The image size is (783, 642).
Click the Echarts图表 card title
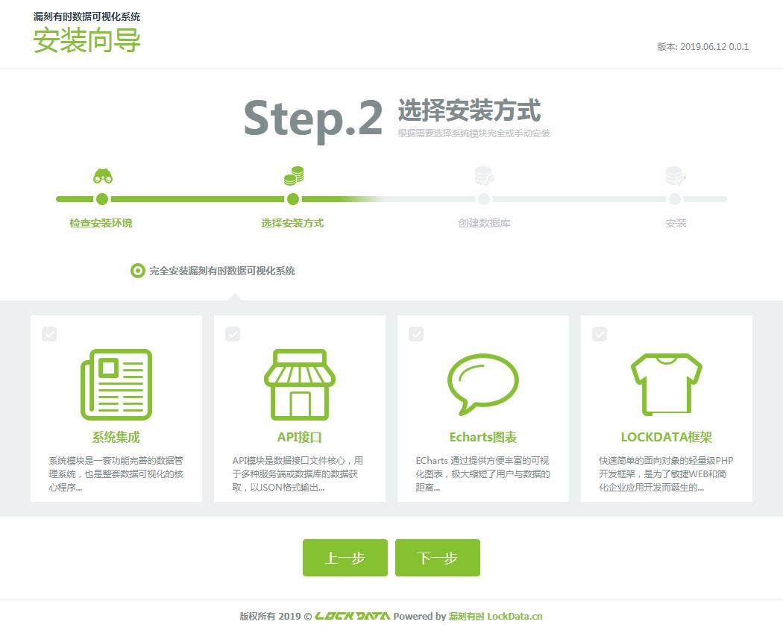[x=483, y=437]
